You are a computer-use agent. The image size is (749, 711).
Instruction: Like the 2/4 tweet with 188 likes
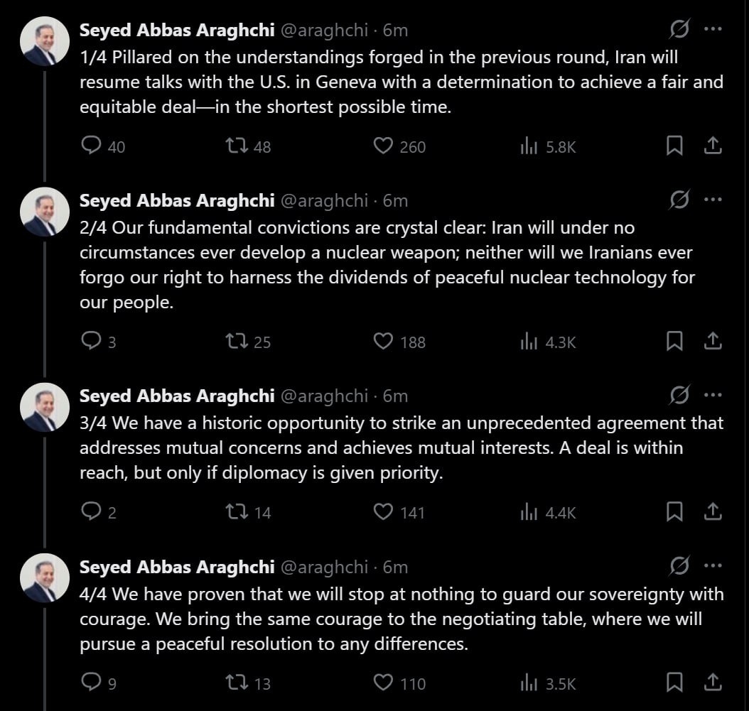[382, 342]
